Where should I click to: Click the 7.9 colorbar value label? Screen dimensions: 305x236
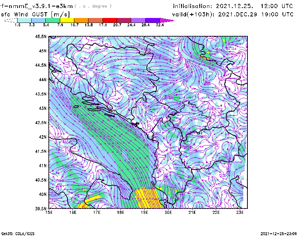(60, 25)
